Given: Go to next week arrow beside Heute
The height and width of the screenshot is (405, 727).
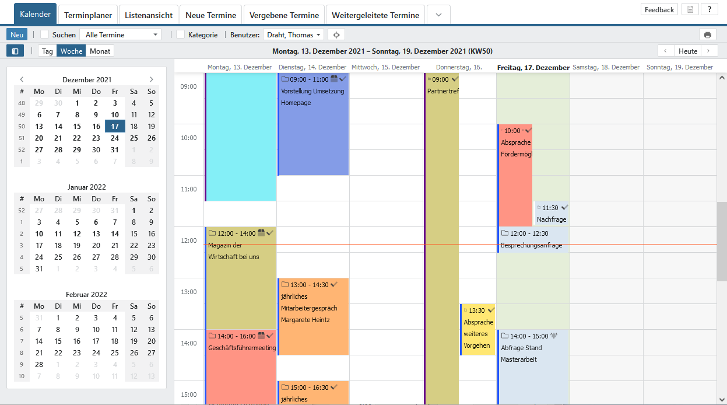Looking at the screenshot, I should coord(710,51).
